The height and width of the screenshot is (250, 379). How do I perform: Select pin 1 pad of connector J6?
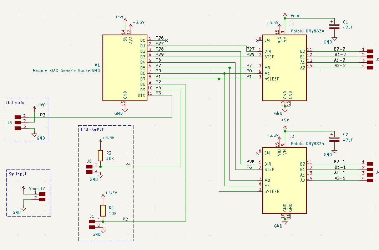(89, 167)
